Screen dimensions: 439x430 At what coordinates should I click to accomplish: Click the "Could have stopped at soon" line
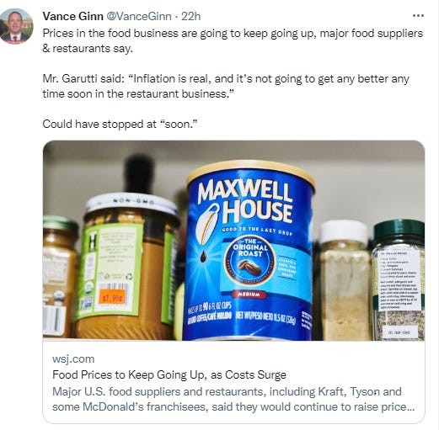(x=120, y=124)
